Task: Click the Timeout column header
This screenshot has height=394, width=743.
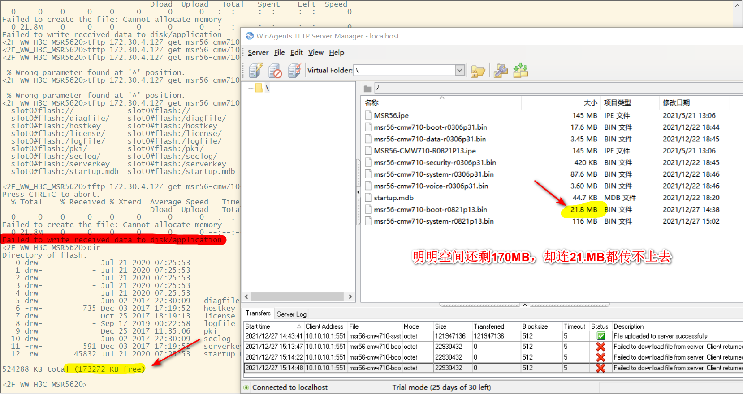Action: [575, 326]
